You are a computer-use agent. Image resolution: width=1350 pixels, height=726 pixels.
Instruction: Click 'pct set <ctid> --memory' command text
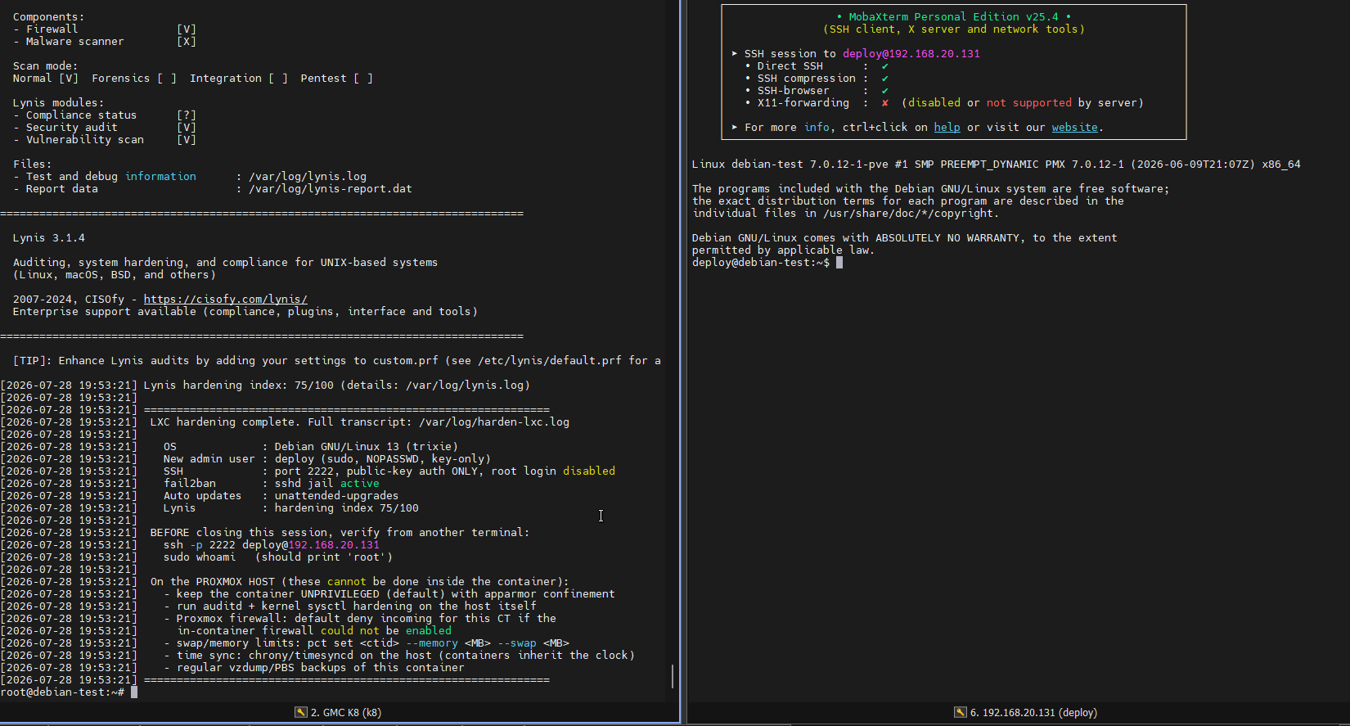pos(380,643)
